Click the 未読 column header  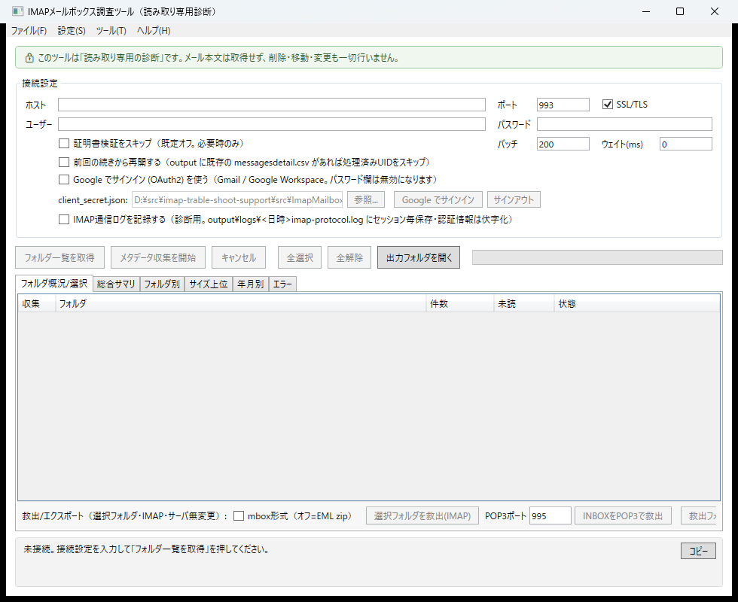click(x=524, y=304)
